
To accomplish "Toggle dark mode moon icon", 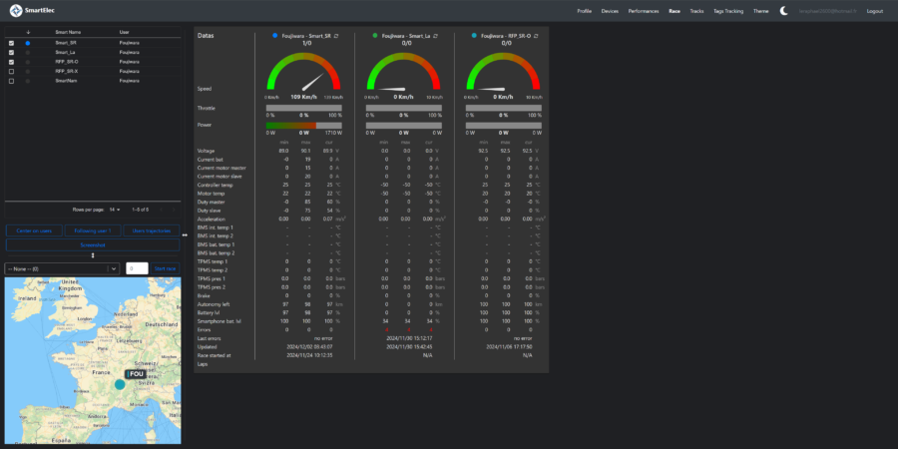I will click(783, 11).
